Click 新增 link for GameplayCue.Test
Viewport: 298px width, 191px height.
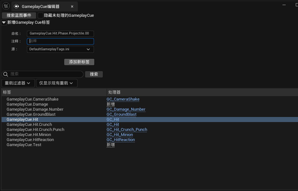click(x=111, y=145)
